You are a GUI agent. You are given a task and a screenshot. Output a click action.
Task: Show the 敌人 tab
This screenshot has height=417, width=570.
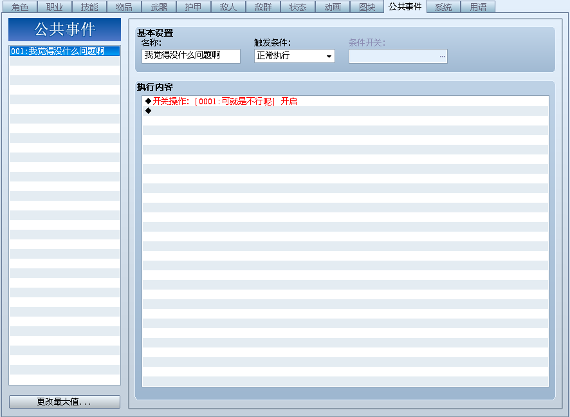228,7
